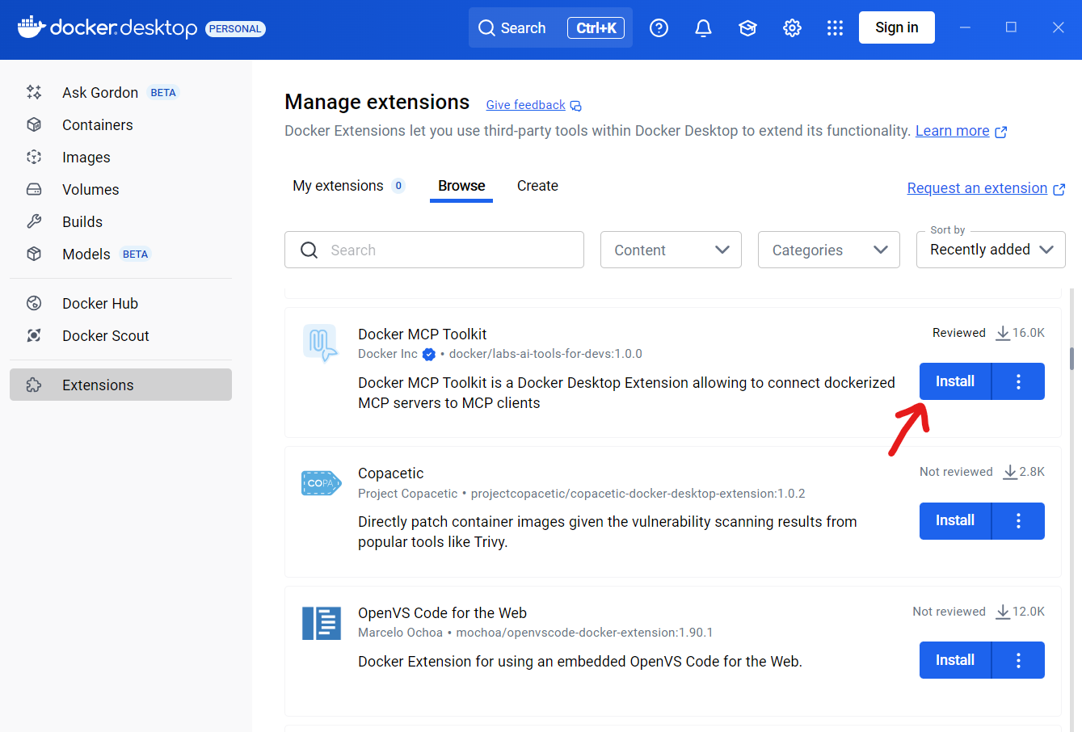The height and width of the screenshot is (732, 1082).
Task: Open the Sort by Recently added dropdown
Action: 991,250
